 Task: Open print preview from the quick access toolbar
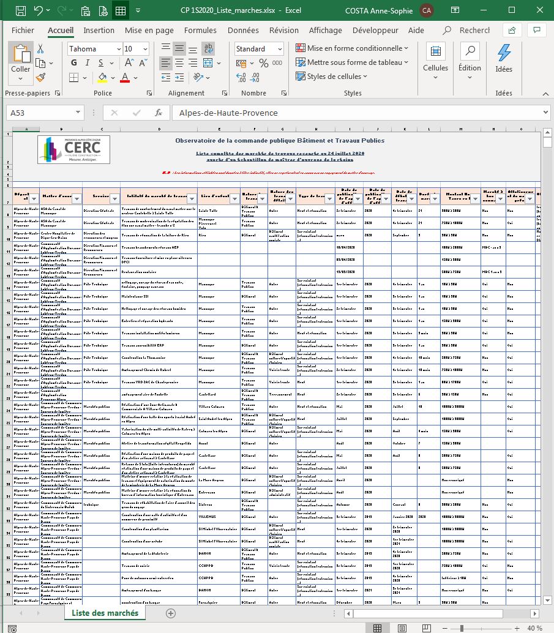tap(103, 11)
